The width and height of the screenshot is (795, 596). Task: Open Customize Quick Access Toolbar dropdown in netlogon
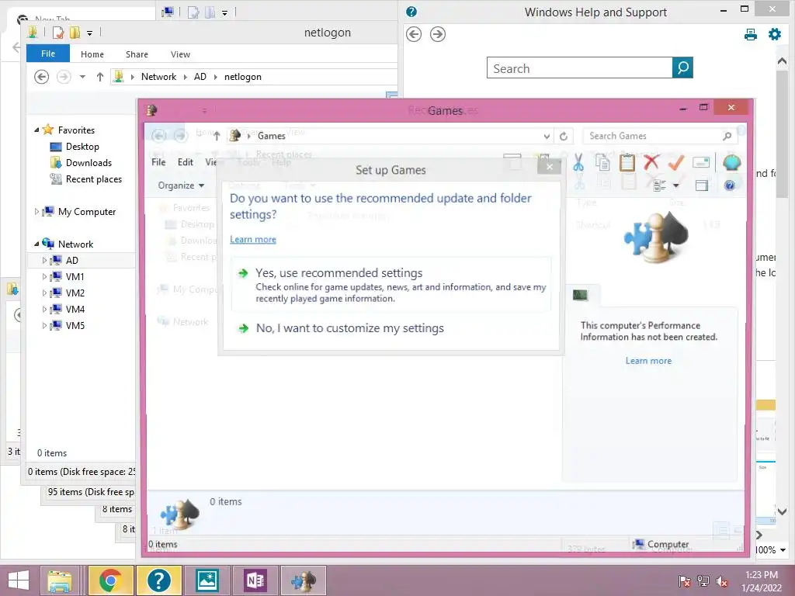(x=90, y=33)
